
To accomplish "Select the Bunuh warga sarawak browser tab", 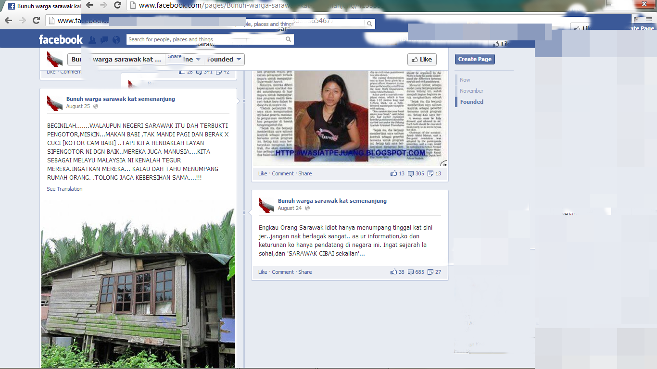I will pos(44,6).
